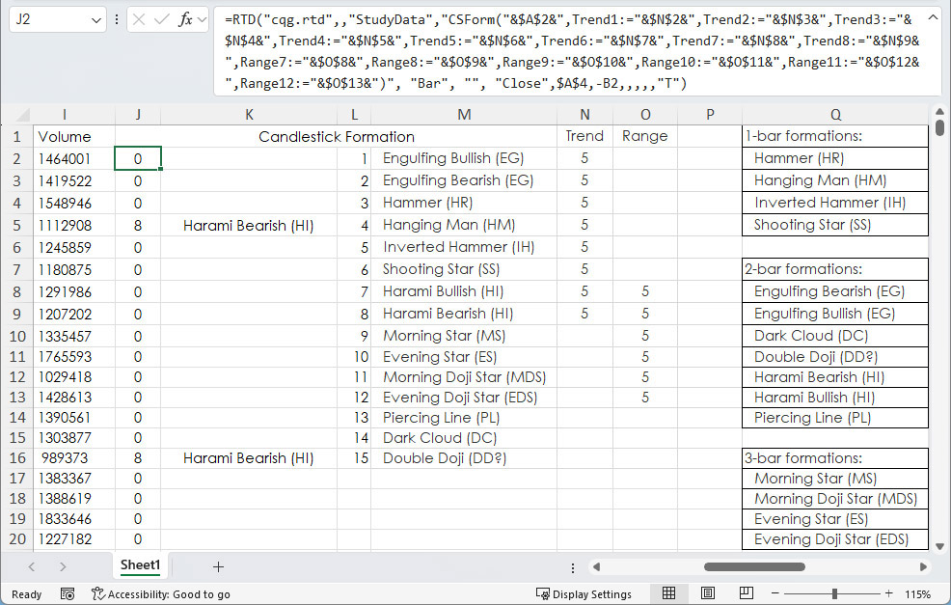
Task: Click the Cancel X icon in formula bar
Action: pos(141,19)
